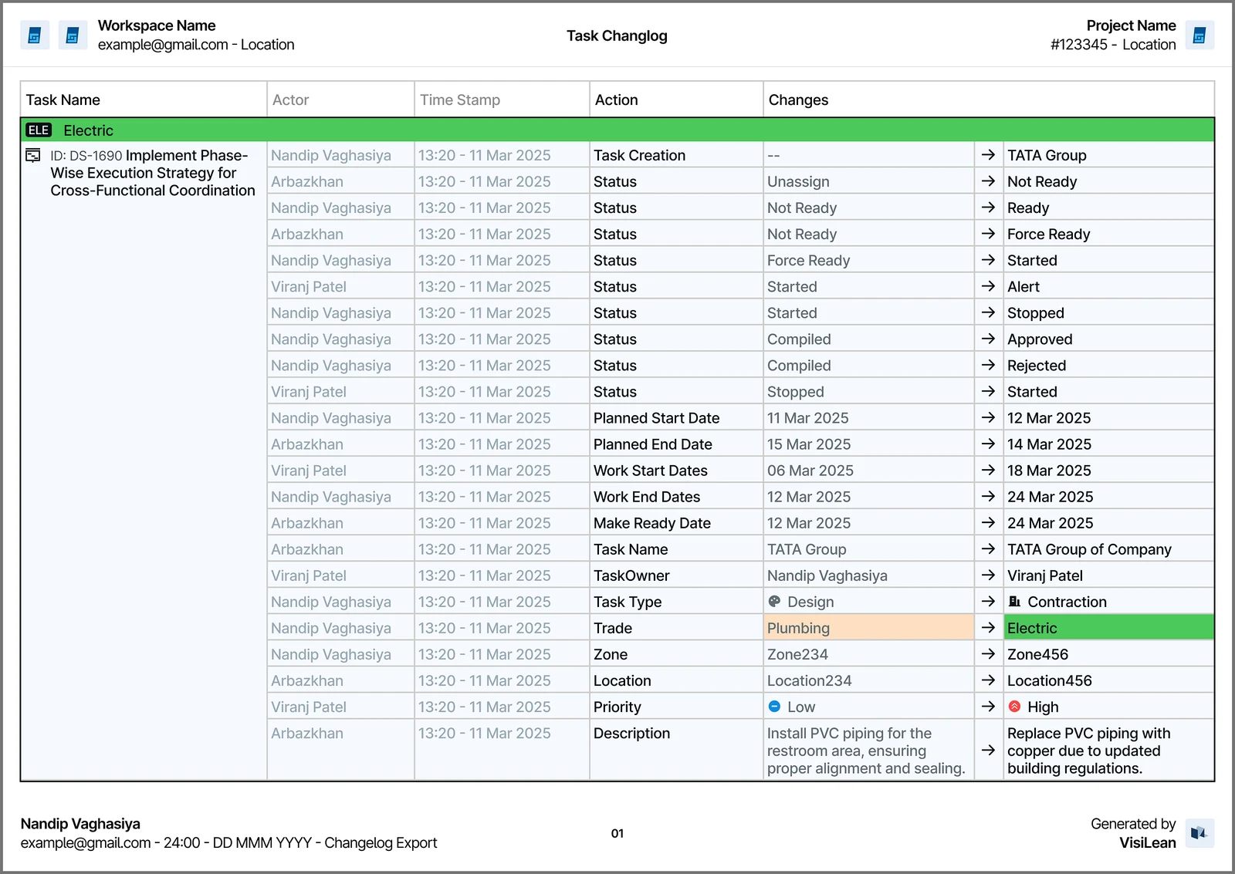Click the 'Location234' value
This screenshot has height=874, width=1235.
809,680
